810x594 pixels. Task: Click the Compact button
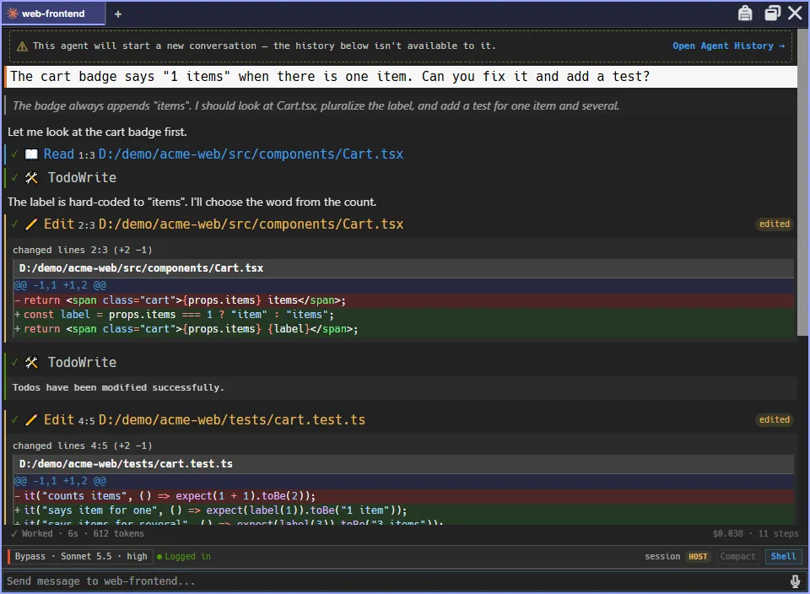(737, 556)
